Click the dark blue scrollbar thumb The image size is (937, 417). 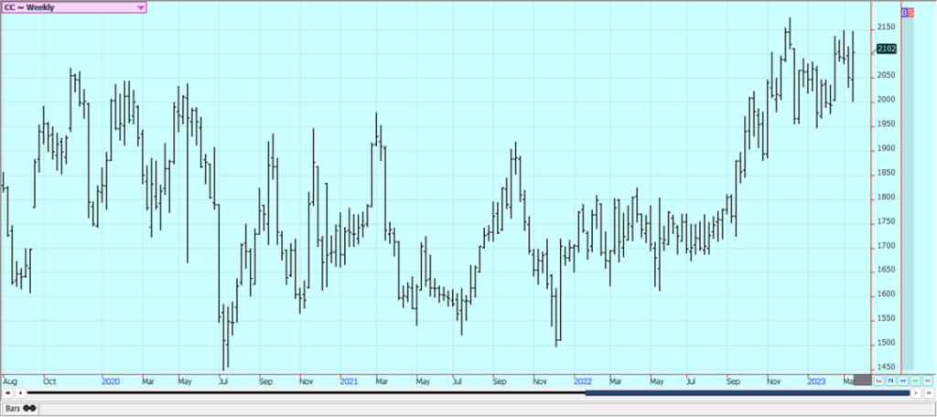coord(747,393)
